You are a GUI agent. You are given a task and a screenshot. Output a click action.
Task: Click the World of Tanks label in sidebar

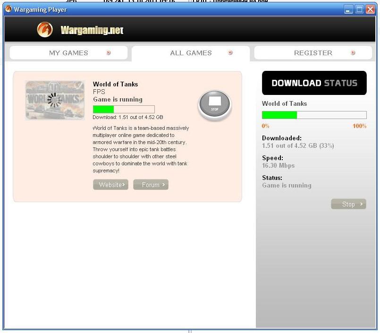284,103
